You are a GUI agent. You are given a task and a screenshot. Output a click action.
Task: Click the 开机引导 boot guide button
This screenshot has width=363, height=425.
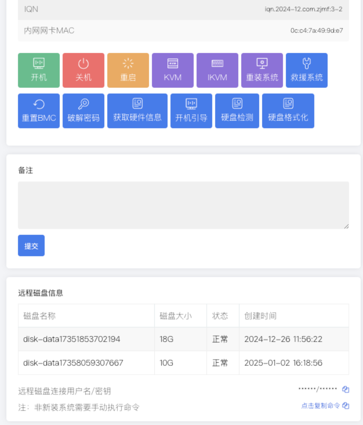[191, 111]
